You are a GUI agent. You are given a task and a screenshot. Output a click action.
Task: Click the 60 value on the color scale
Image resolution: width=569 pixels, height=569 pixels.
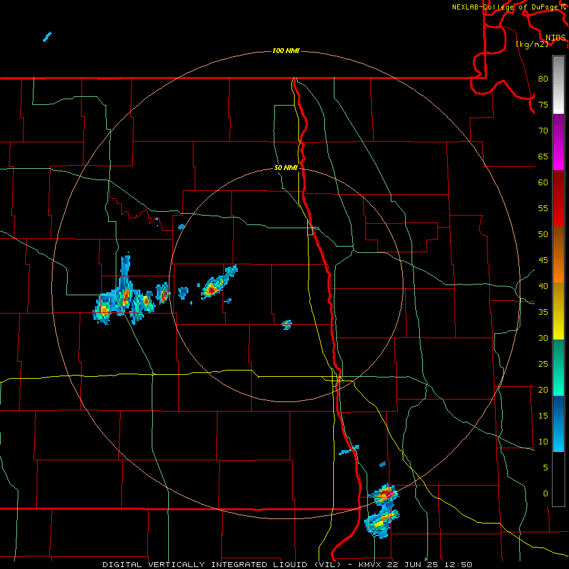543,183
